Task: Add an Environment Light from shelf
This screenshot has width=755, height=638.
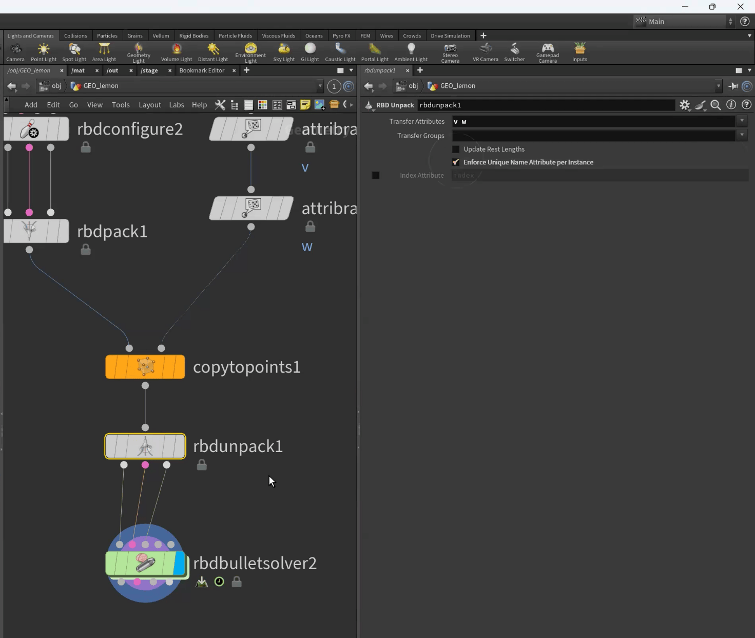Action: 250,52
